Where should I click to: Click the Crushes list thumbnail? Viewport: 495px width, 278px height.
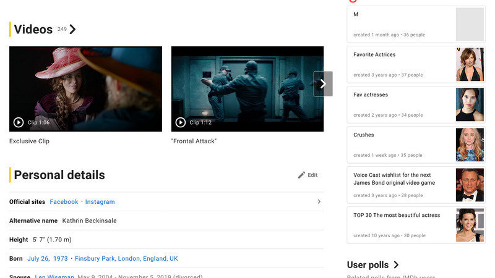click(470, 145)
